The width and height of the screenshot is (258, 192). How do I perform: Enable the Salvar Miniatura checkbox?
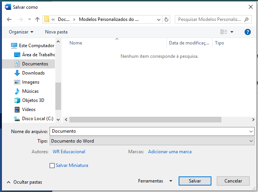coord(52,165)
